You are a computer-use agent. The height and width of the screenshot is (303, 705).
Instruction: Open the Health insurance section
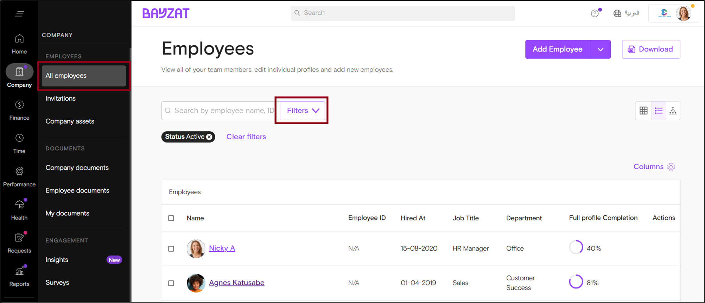pos(19,210)
